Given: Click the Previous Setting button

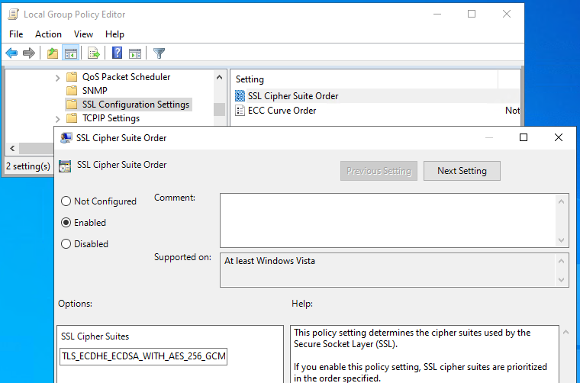Looking at the screenshot, I should coord(379,171).
